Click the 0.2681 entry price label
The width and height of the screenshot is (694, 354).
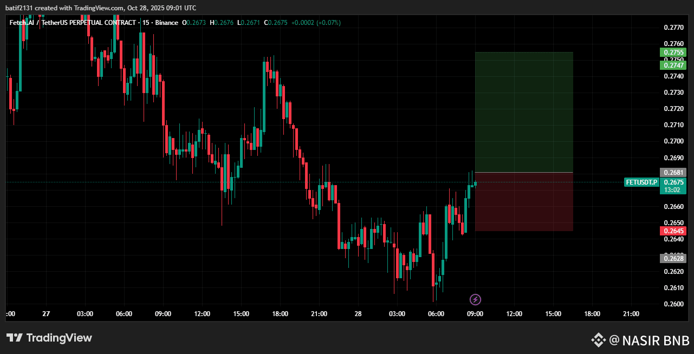[673, 173]
